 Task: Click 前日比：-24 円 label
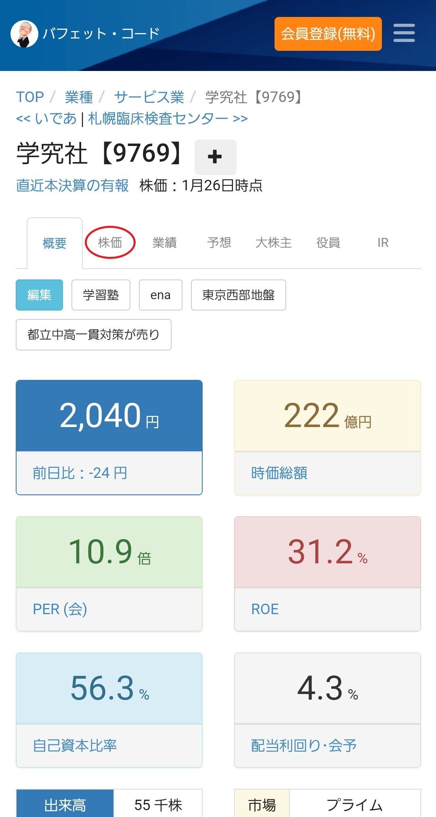pyautogui.click(x=80, y=473)
